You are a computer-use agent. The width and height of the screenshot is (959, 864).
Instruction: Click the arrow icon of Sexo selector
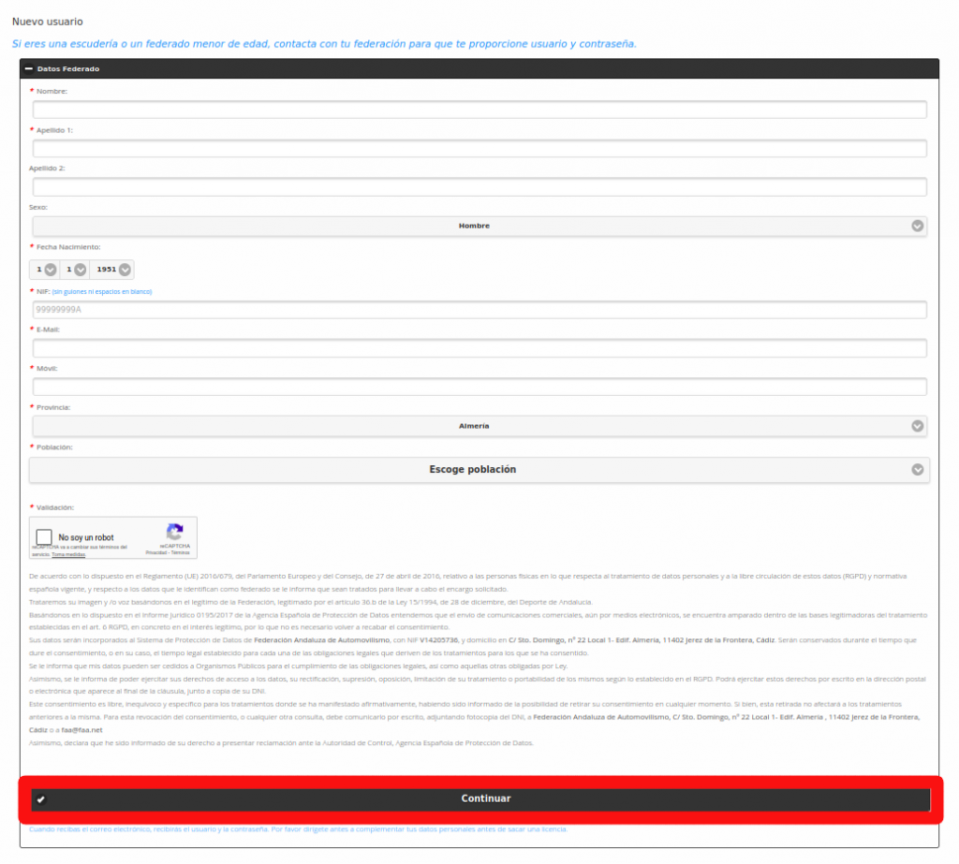(918, 226)
